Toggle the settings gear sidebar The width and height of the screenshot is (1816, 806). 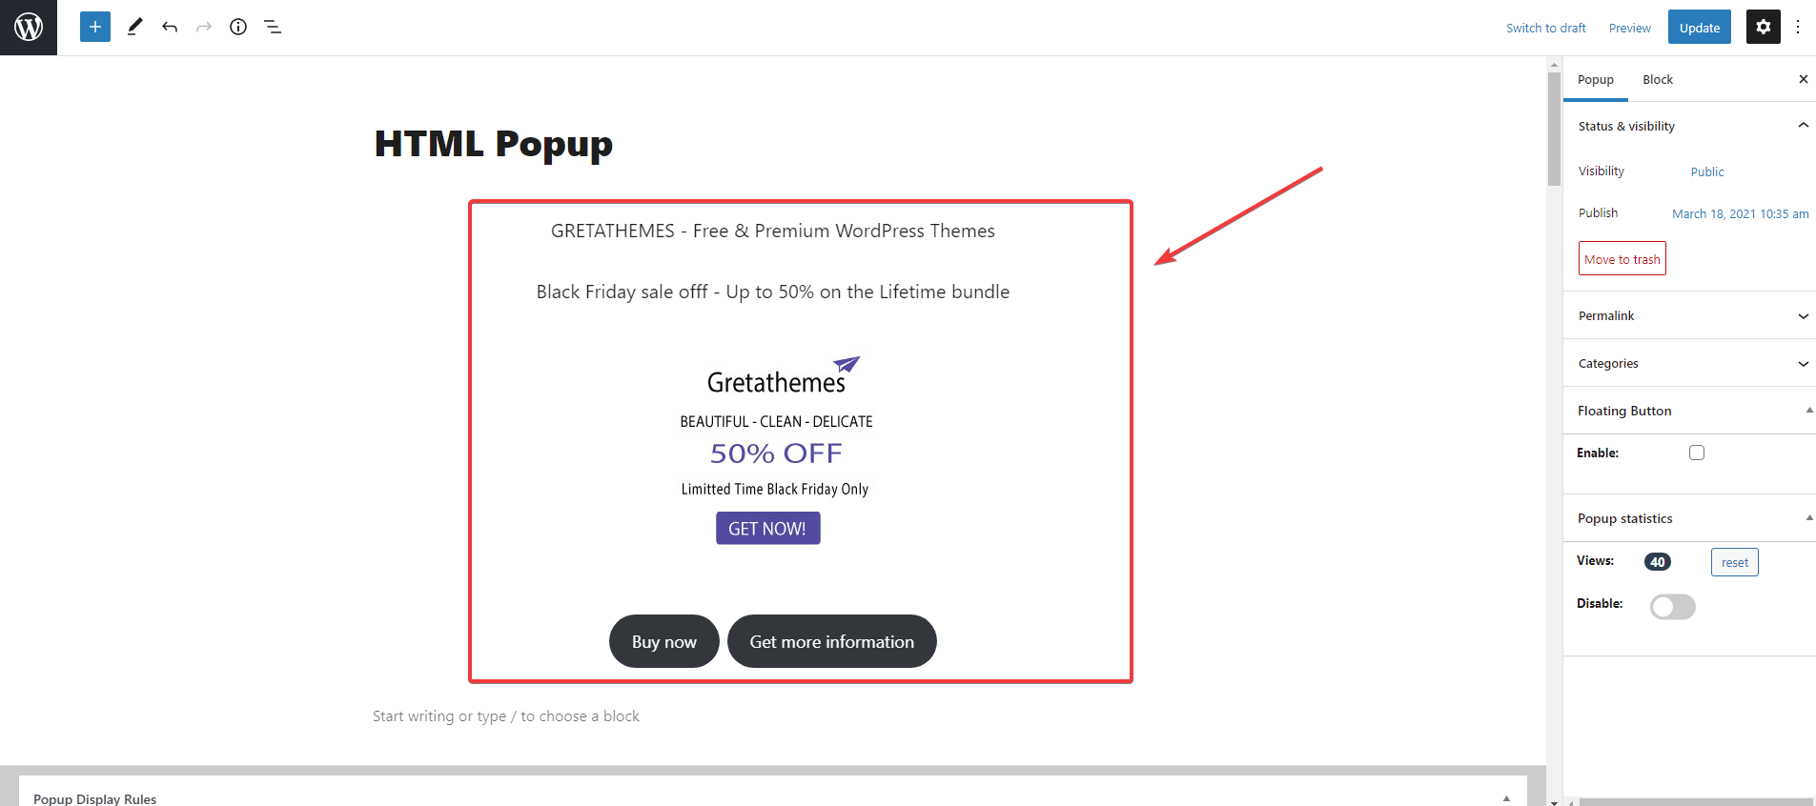[1763, 27]
